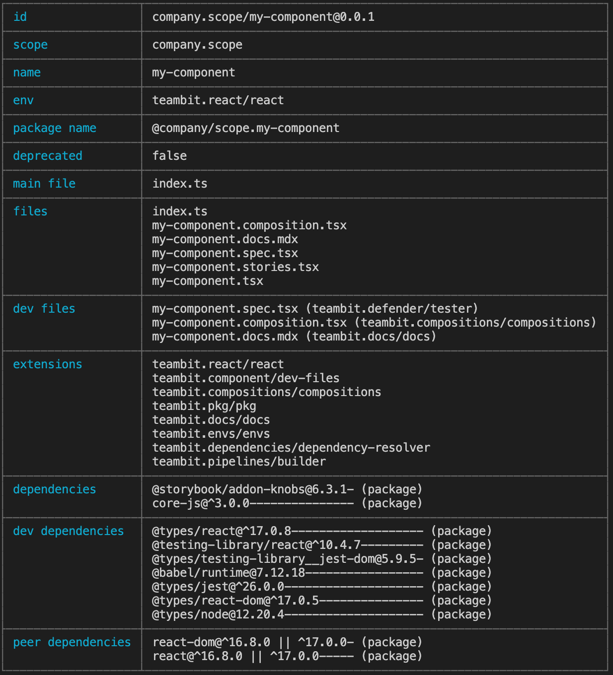Image resolution: width=613 pixels, height=675 pixels.
Task: Click the extension teambit.compositions/compositions
Action: [x=267, y=392]
